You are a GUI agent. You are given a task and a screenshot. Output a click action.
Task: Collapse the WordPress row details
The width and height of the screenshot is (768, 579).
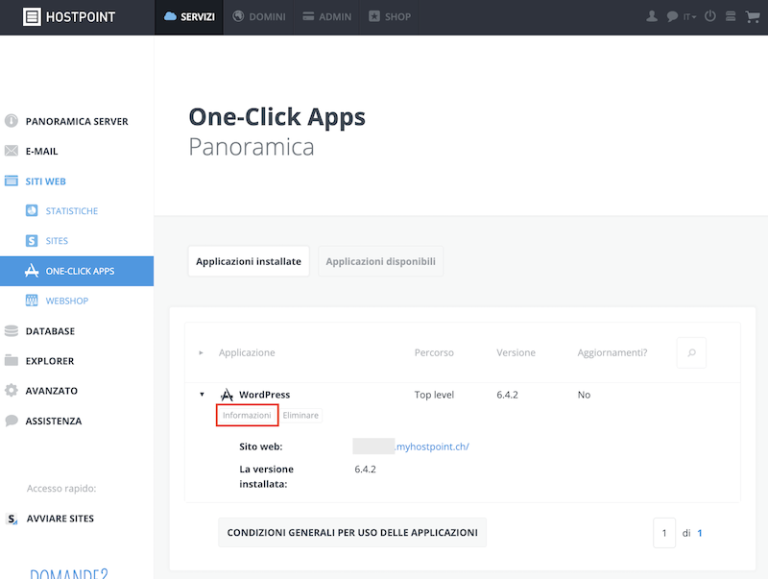[x=202, y=395]
